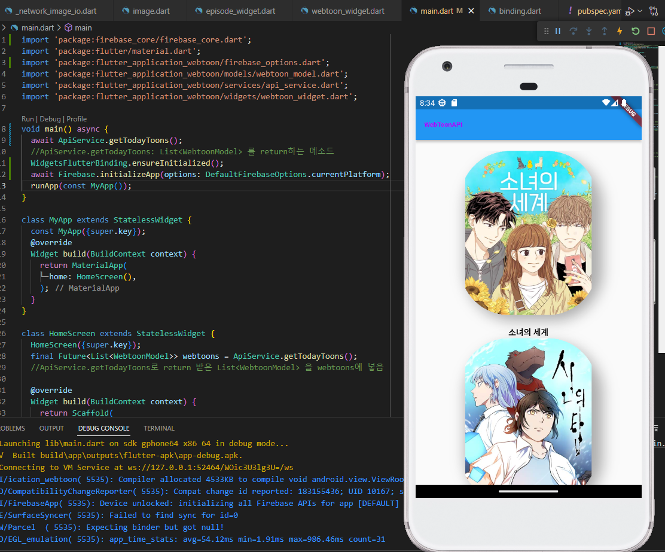Tap the 소녀의 세계 title text in emulator
The height and width of the screenshot is (552, 665).
[x=529, y=333]
